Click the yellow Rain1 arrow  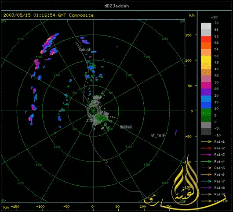[x=206, y=141]
